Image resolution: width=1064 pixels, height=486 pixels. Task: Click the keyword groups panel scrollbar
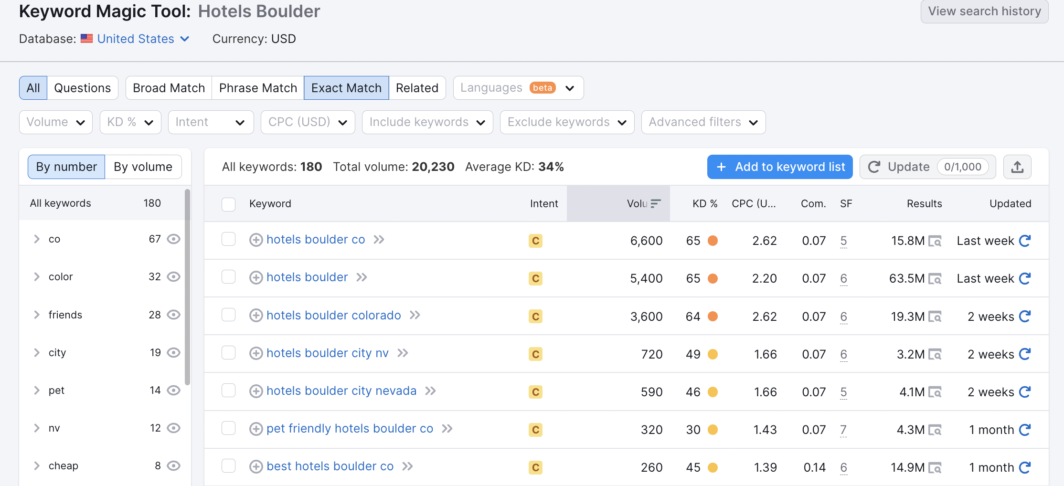187,286
